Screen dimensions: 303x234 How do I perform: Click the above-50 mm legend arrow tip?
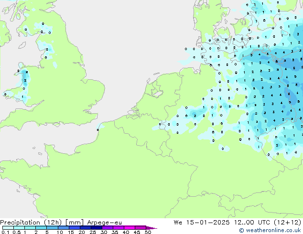(151, 228)
